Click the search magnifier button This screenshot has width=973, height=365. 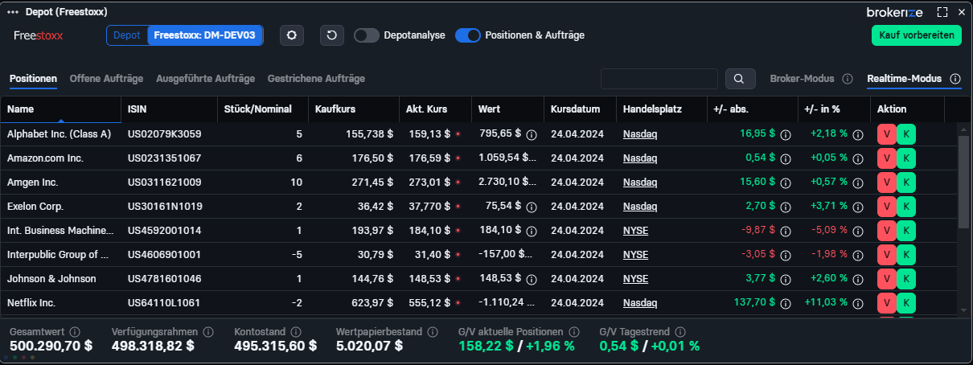tap(740, 78)
